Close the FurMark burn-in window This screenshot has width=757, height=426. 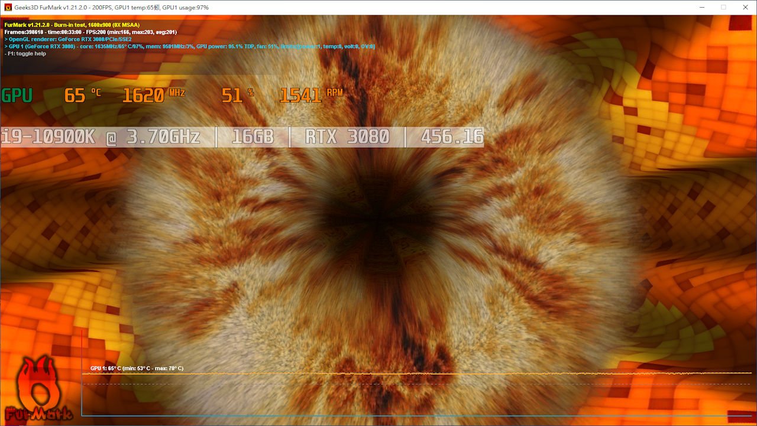coord(745,8)
